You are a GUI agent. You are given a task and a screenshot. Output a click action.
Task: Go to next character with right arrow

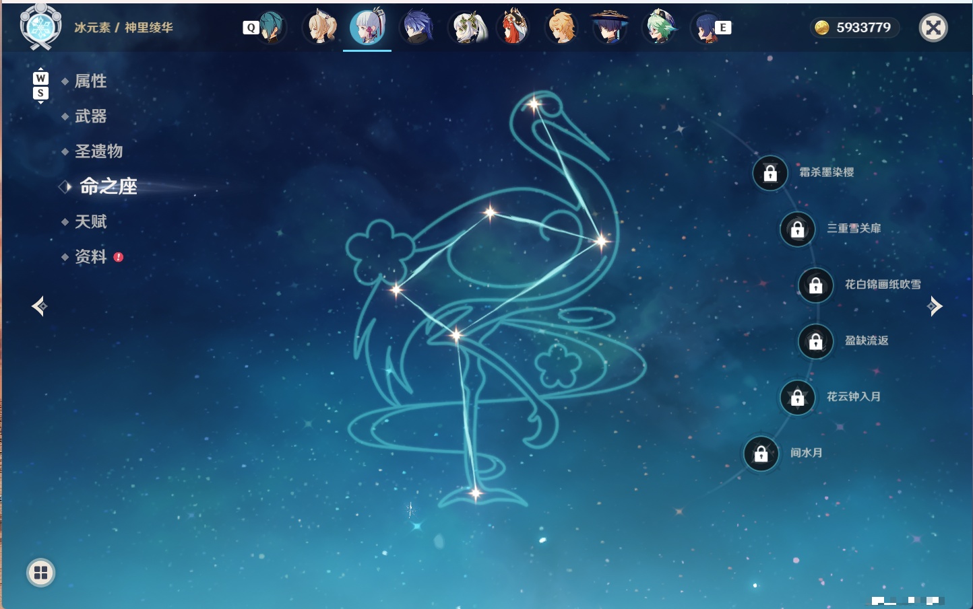935,306
